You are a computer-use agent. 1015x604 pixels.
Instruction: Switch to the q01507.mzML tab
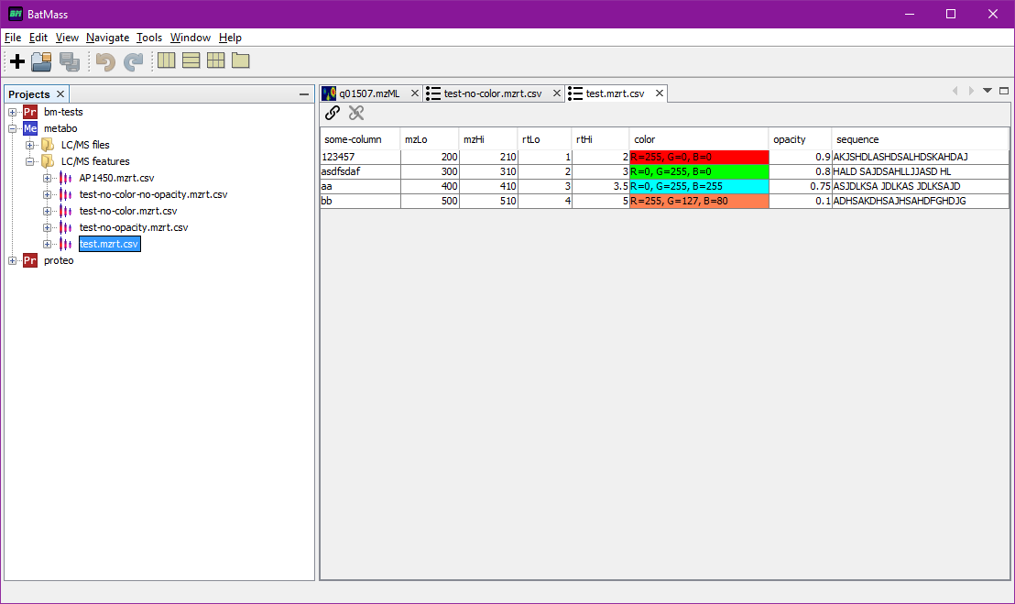[x=369, y=93]
